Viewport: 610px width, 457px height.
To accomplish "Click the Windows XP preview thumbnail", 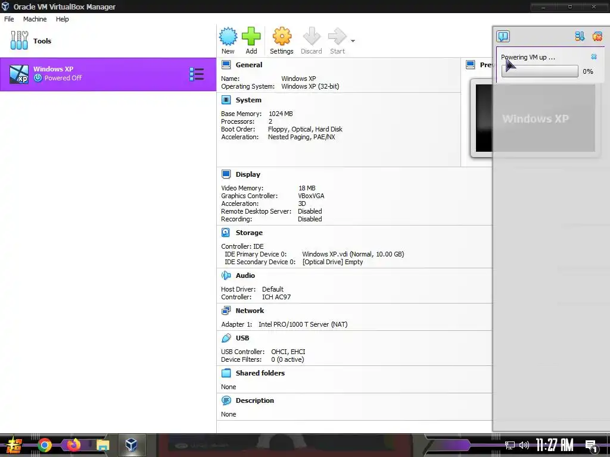I will click(535, 118).
